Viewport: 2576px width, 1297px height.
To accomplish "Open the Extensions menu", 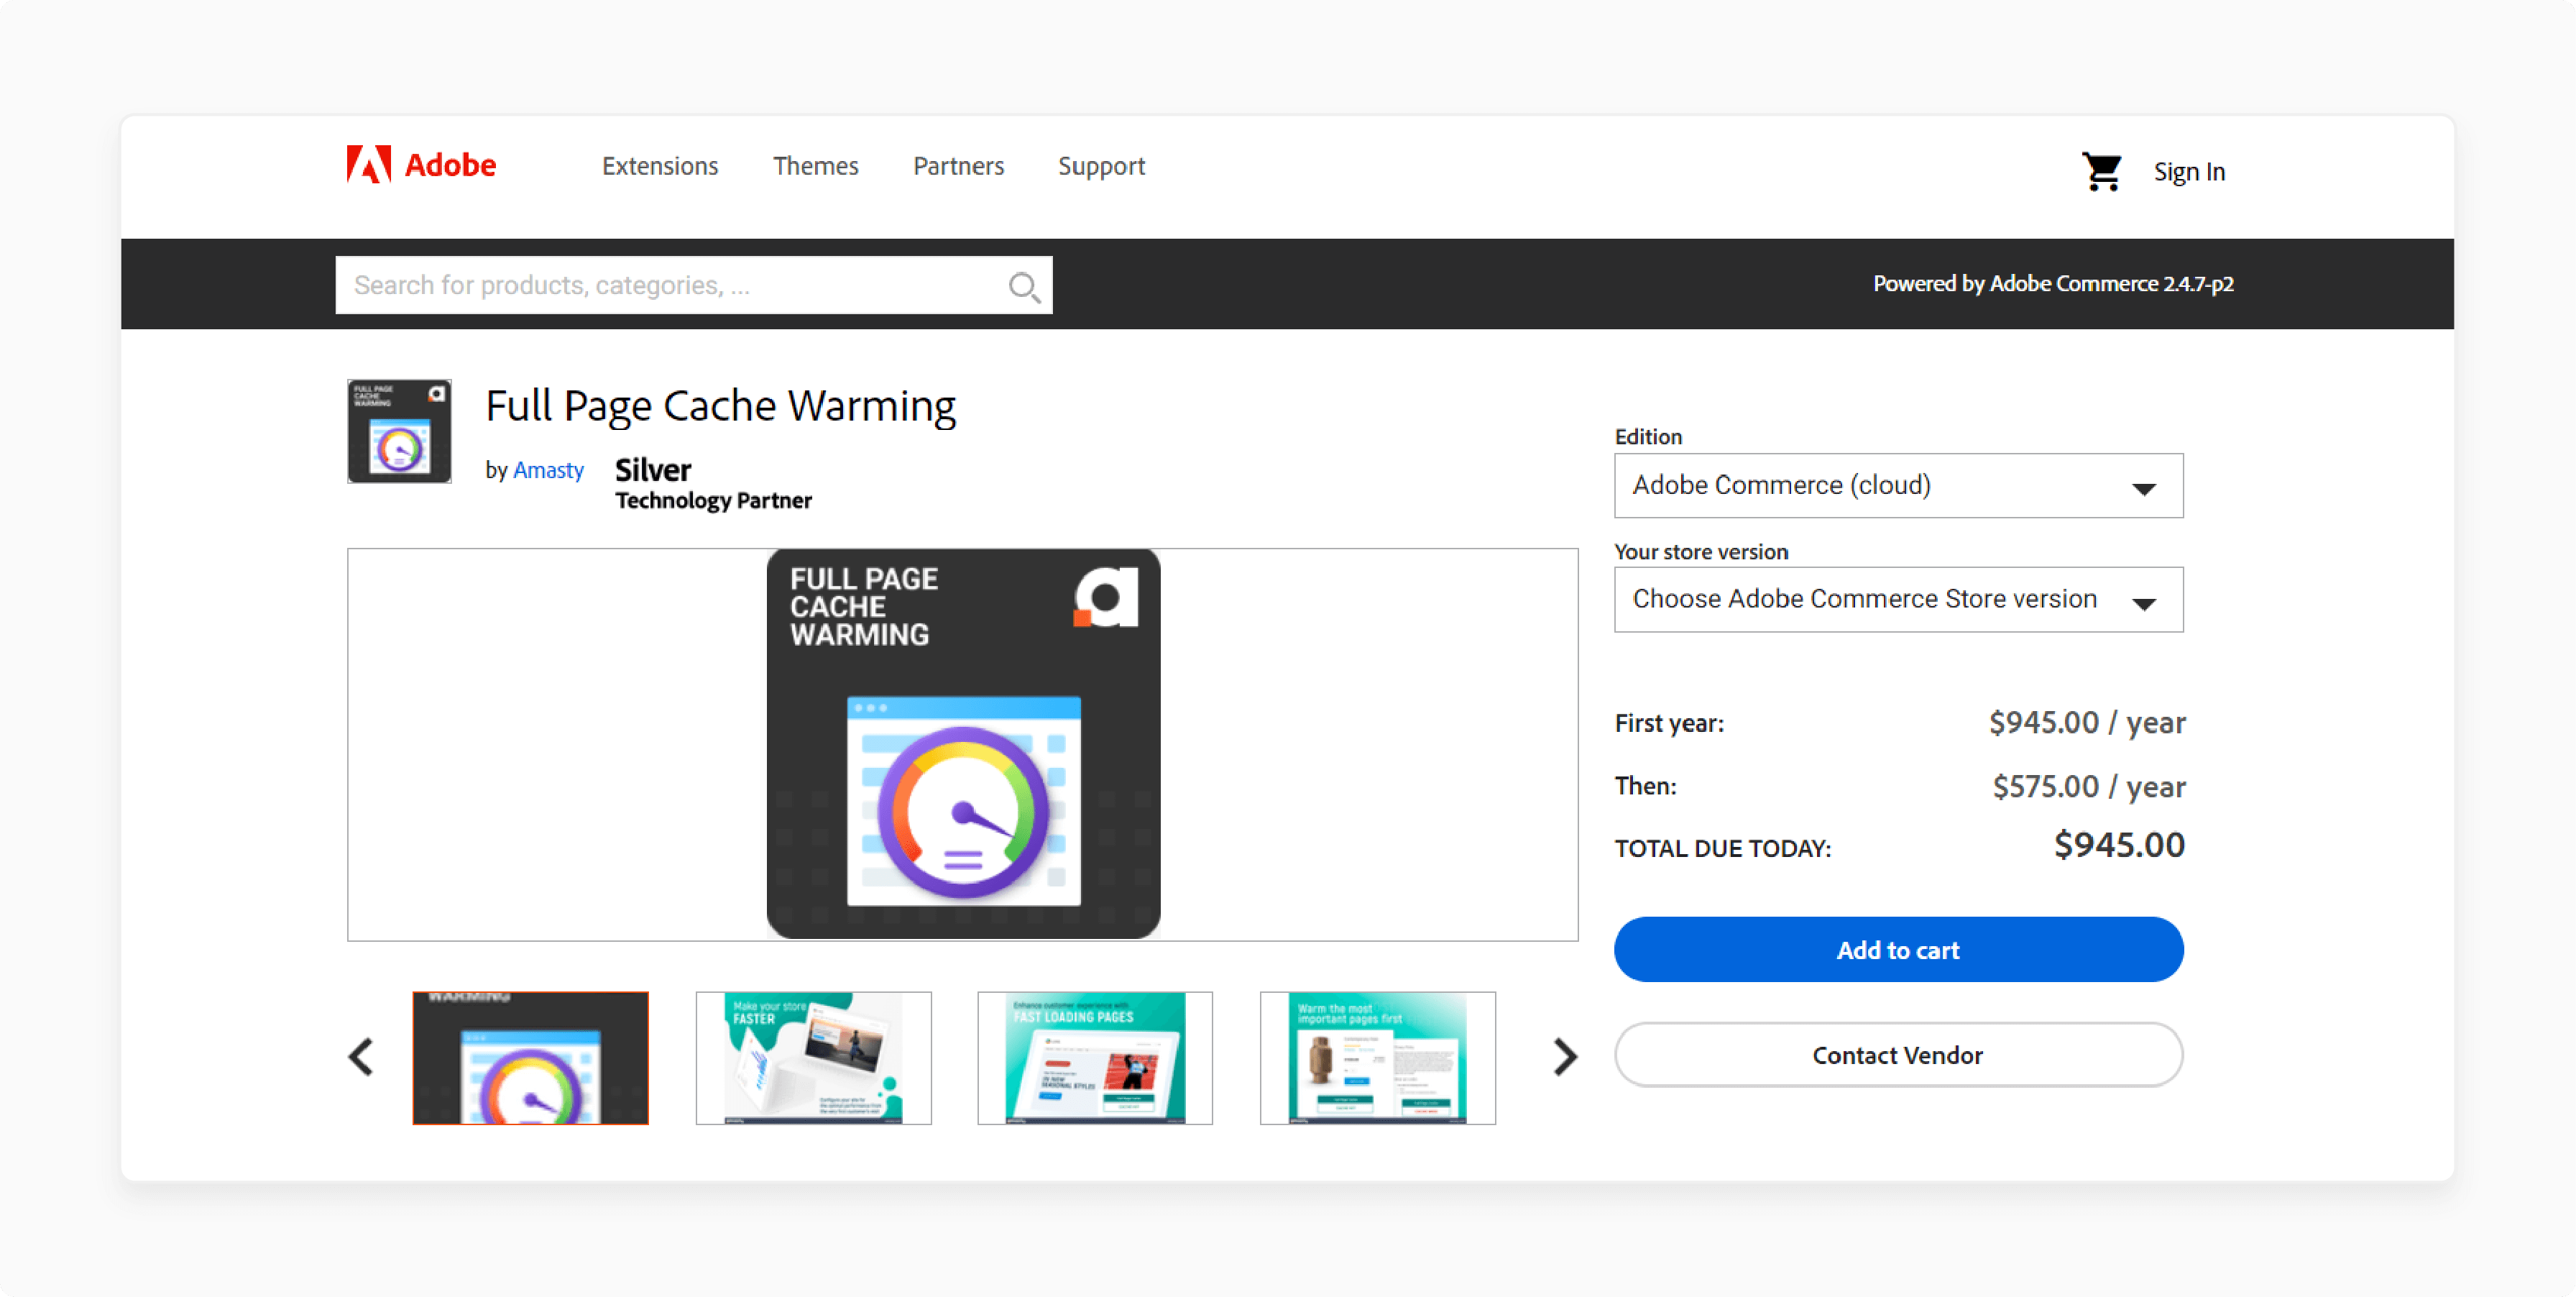I will (x=660, y=166).
